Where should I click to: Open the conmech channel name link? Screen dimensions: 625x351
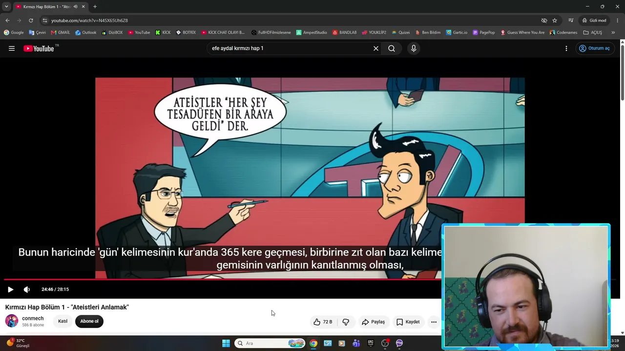pyautogui.click(x=33, y=318)
